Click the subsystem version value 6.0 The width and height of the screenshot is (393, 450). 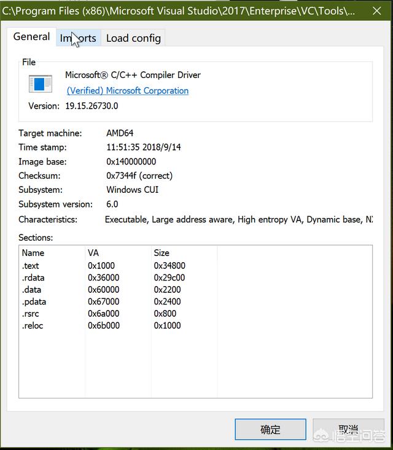point(112,204)
